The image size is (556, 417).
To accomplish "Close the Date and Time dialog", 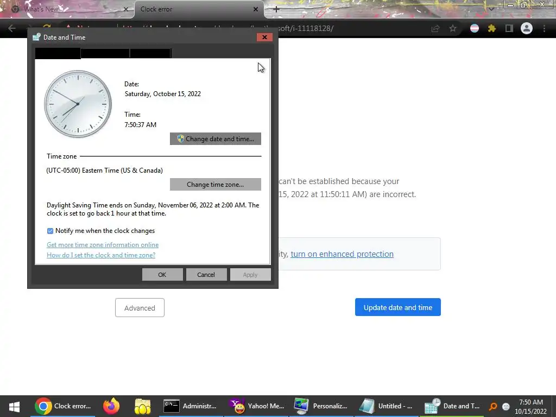I will coord(264,37).
